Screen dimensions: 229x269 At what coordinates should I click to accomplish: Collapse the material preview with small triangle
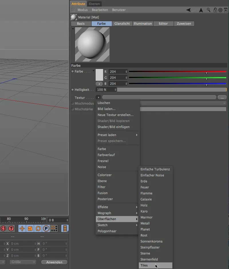[73, 29]
